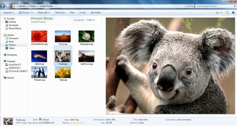Click the change view icon
The image size is (237, 126).
click(x=217, y=12)
